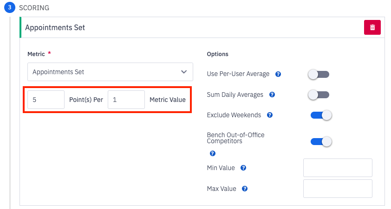Click the Appointments Set card header title
This screenshot has width=391, height=209.
click(x=55, y=27)
